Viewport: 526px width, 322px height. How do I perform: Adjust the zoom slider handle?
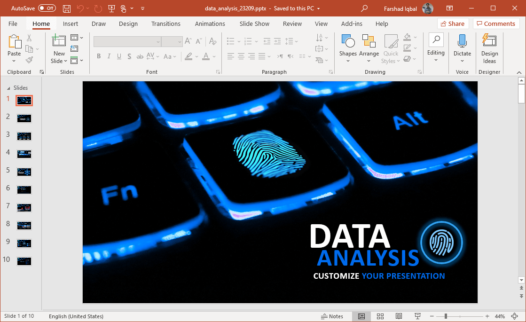[x=446, y=316]
